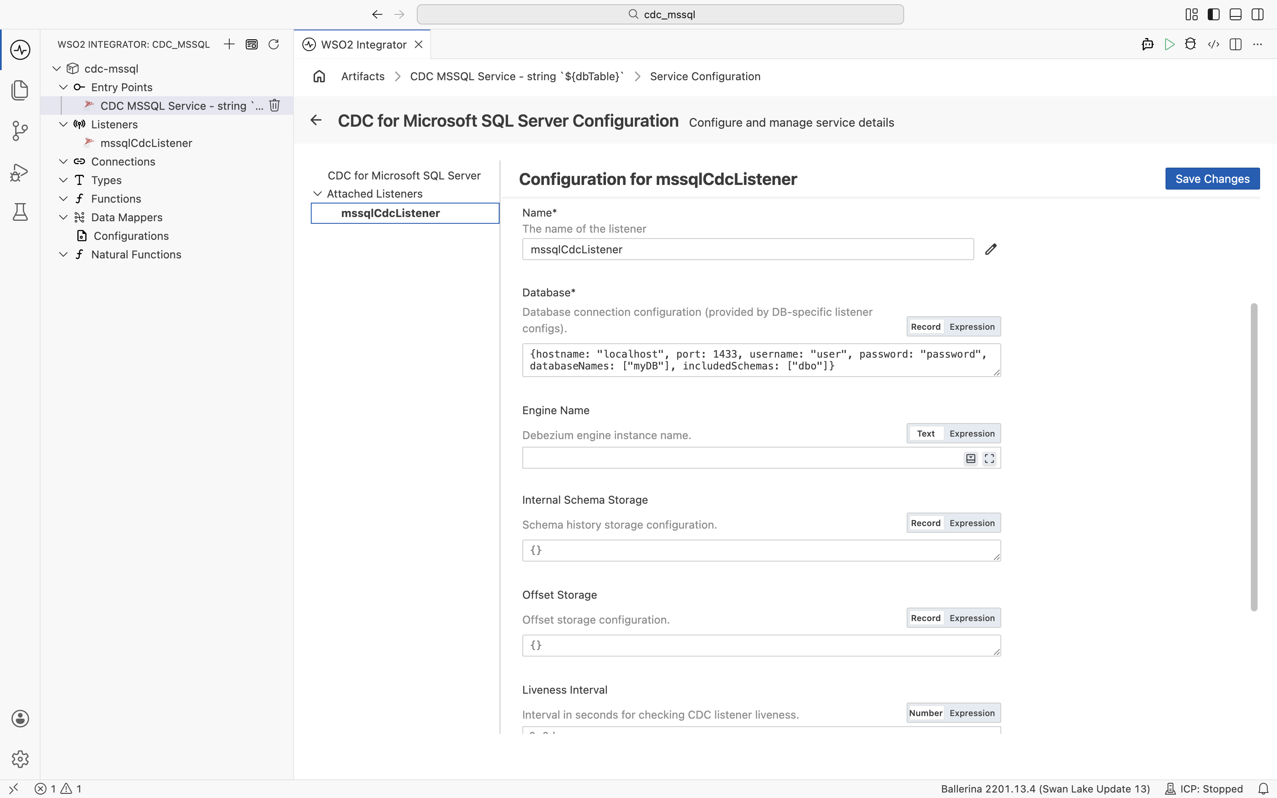Open the WSO2 Integrator activity bar icon

[x=20, y=50]
